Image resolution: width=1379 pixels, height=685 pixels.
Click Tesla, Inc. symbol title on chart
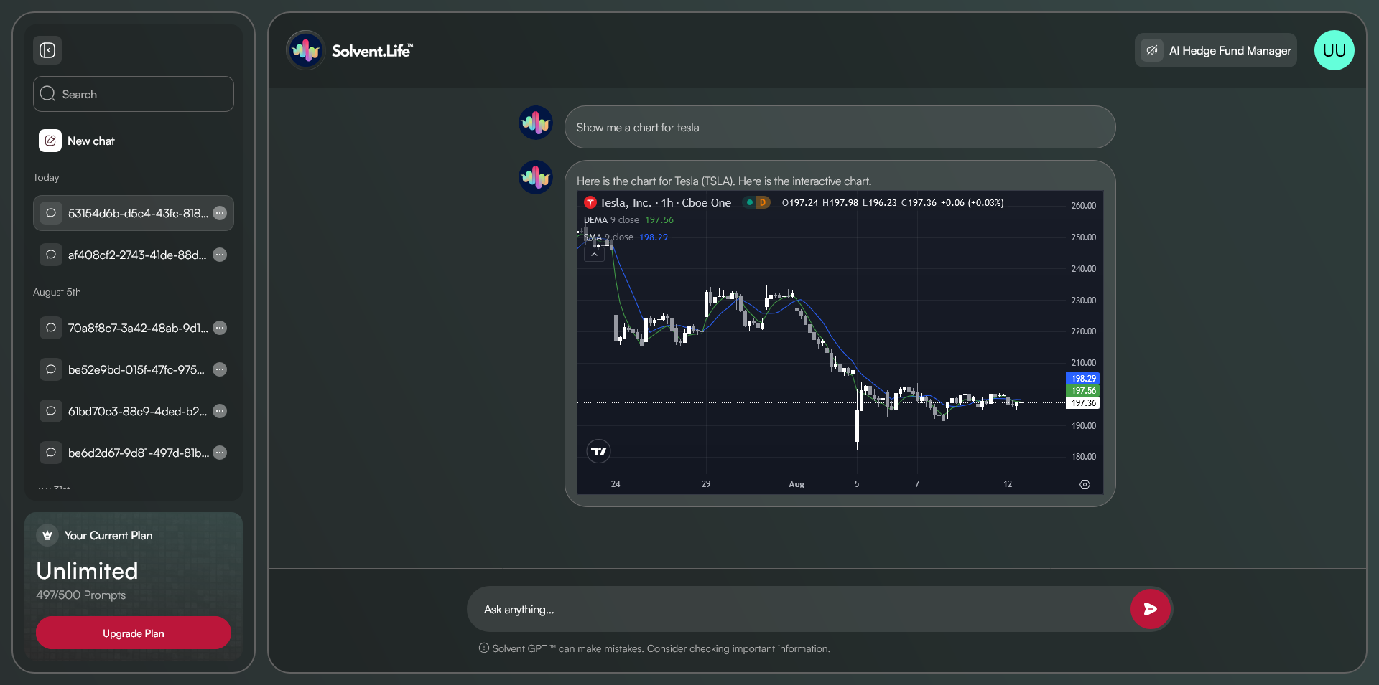pos(666,203)
